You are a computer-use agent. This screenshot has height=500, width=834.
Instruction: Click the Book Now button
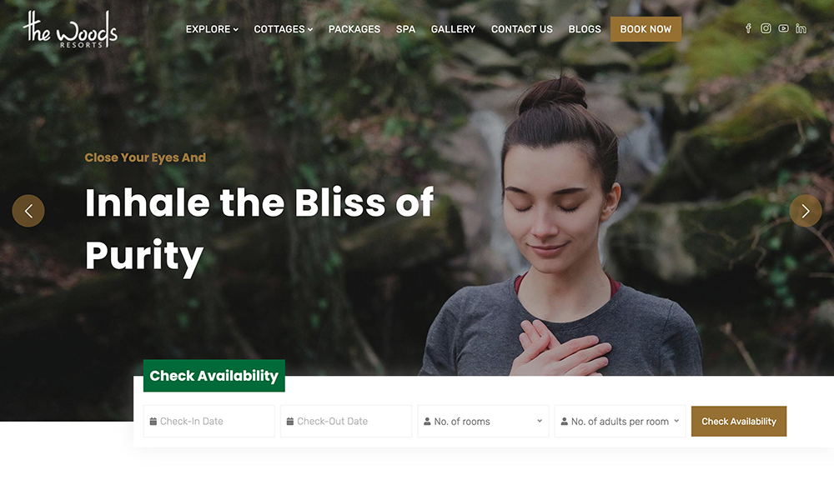(646, 29)
